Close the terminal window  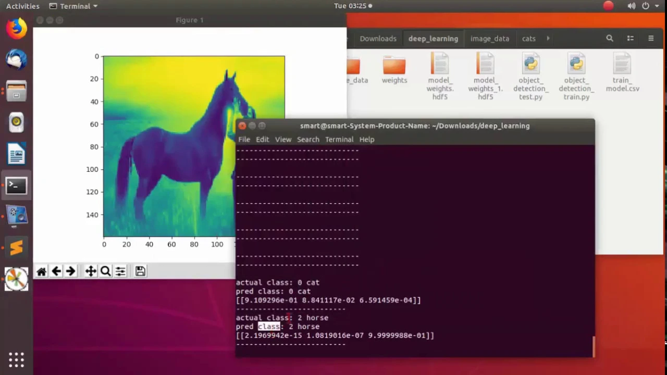point(242,126)
